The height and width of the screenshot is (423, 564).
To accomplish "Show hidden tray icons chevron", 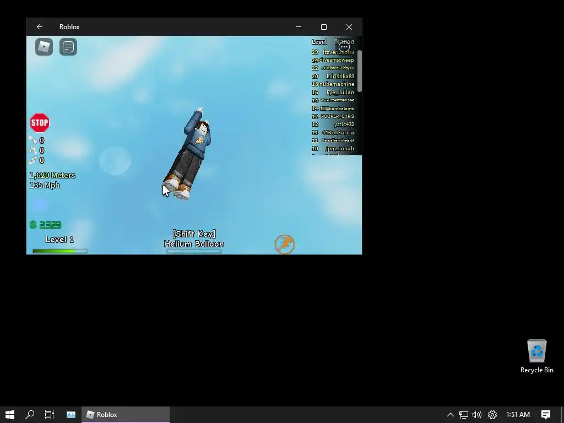I will pos(451,414).
